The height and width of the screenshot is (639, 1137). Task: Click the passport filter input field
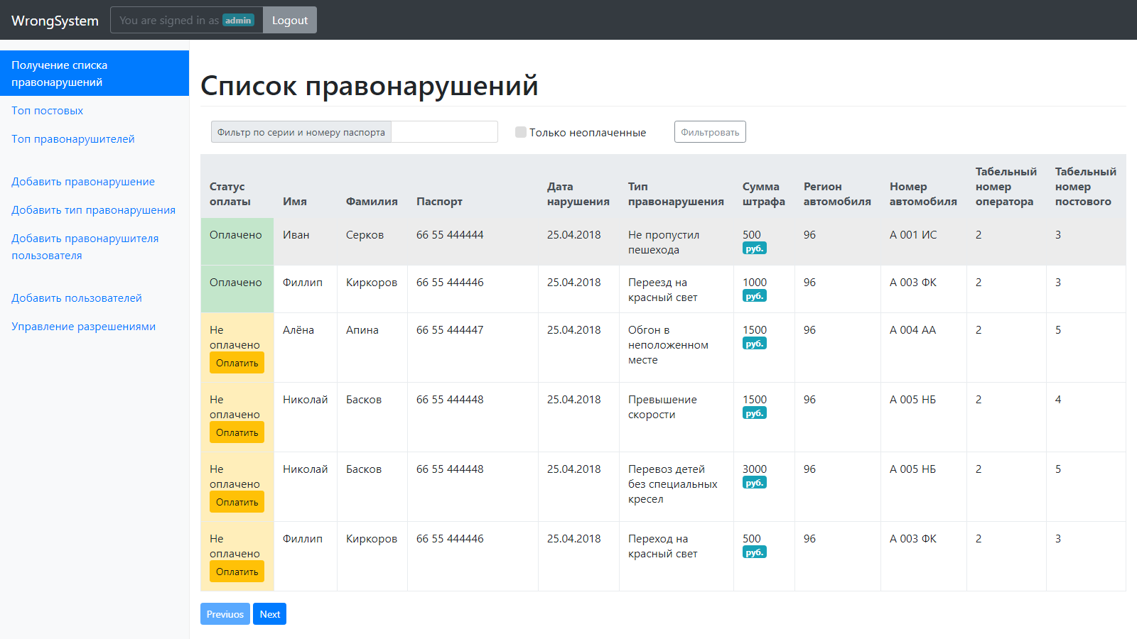point(444,131)
